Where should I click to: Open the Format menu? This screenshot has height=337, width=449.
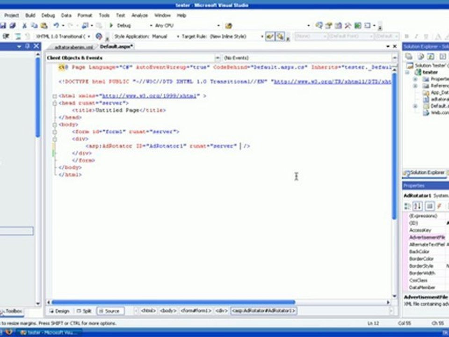tap(85, 15)
